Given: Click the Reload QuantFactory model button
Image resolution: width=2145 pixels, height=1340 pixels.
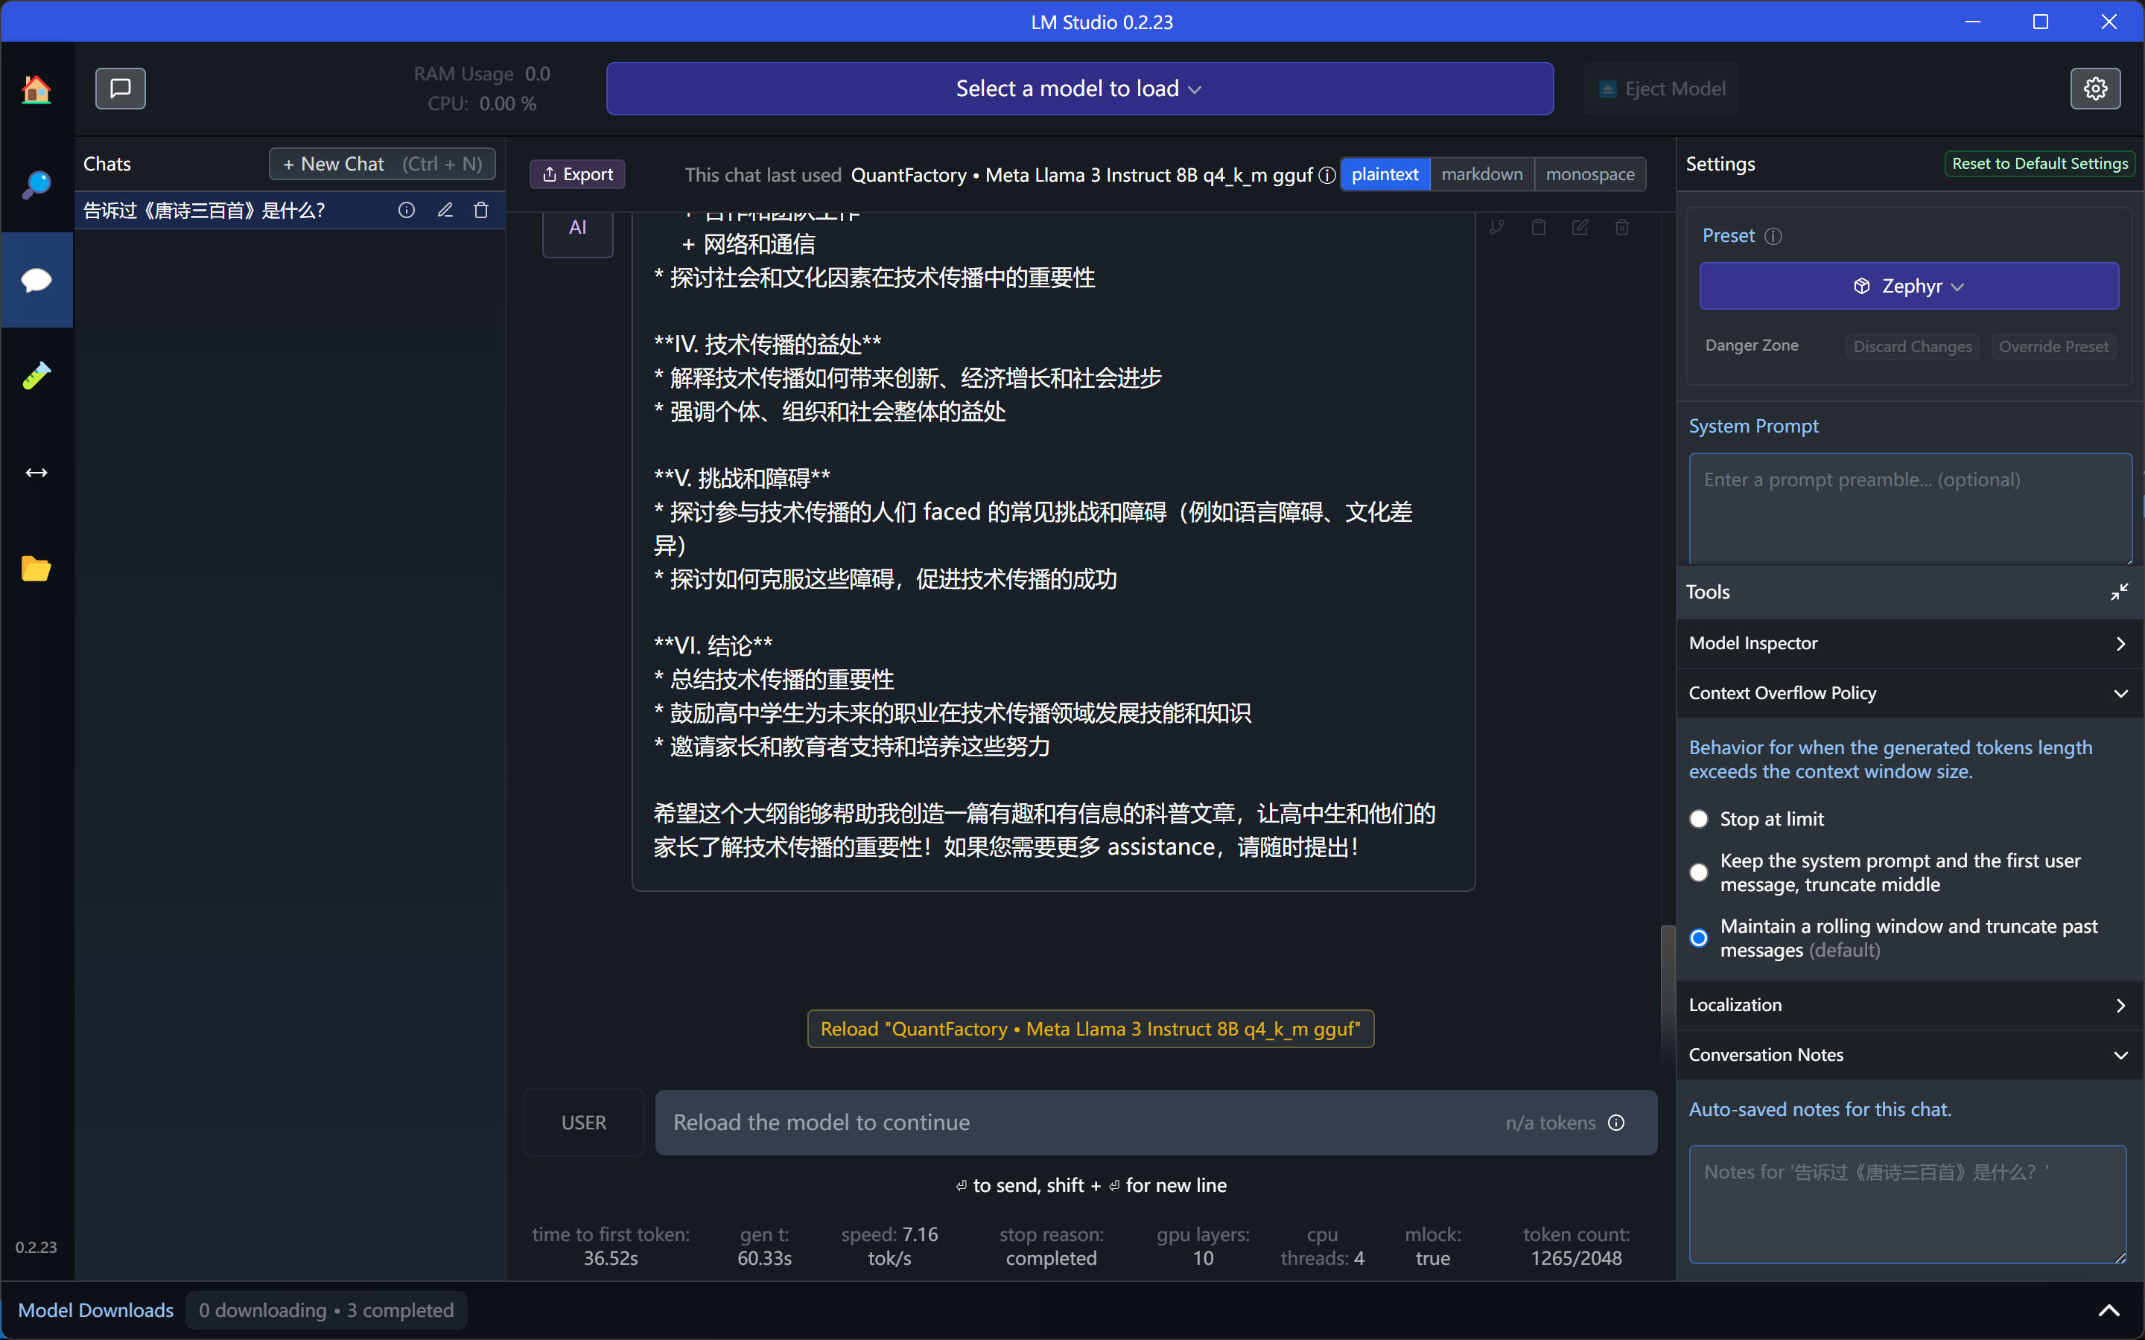Looking at the screenshot, I should pyautogui.click(x=1090, y=1029).
